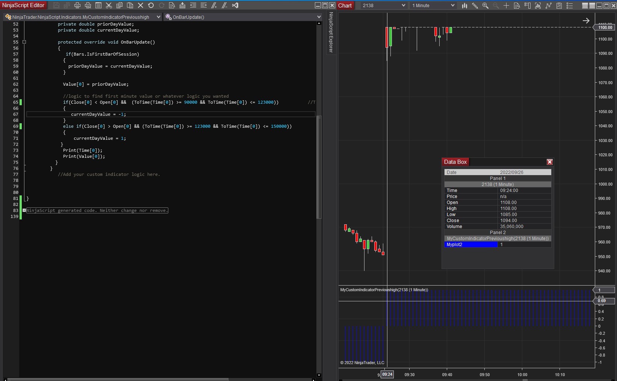Jump chart to latest bar arrow
This screenshot has width=617, height=381.
(x=586, y=21)
